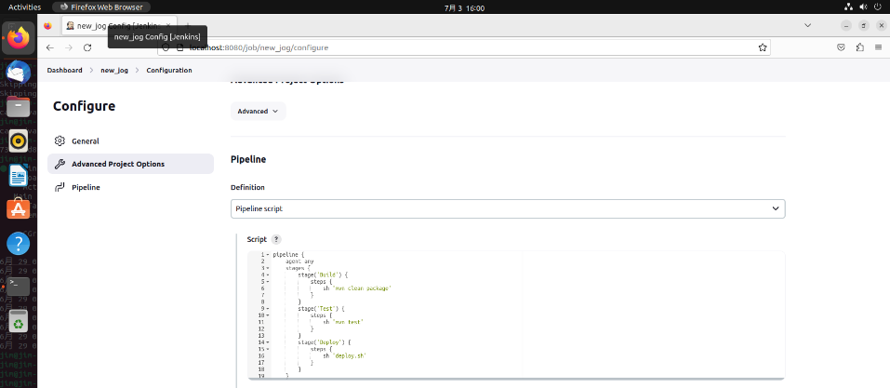Go to General section in sidebar

point(130,140)
